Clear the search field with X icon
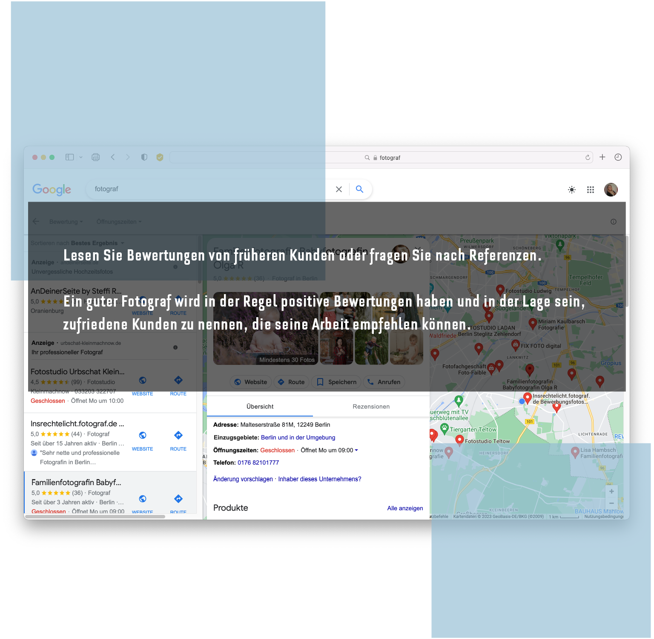654x639 pixels. [339, 189]
